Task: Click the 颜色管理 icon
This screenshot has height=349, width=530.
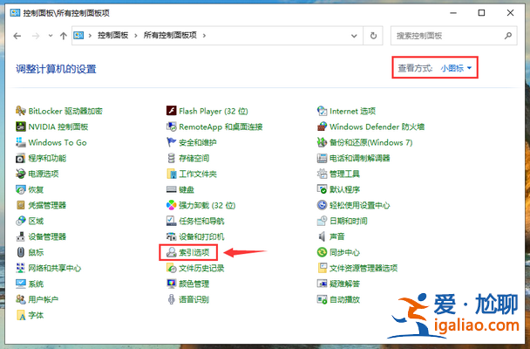Action: [x=172, y=284]
